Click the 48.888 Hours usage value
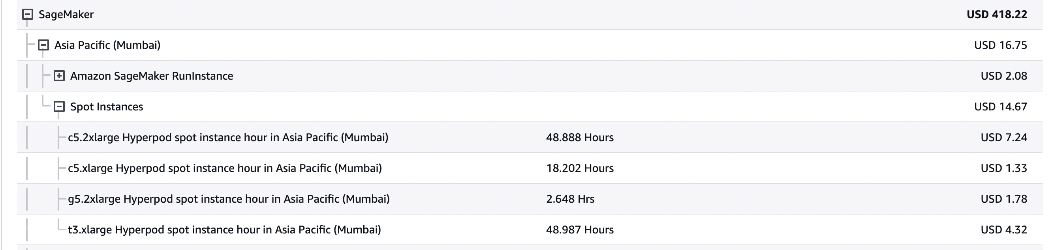This screenshot has height=250, width=1052. (x=579, y=138)
